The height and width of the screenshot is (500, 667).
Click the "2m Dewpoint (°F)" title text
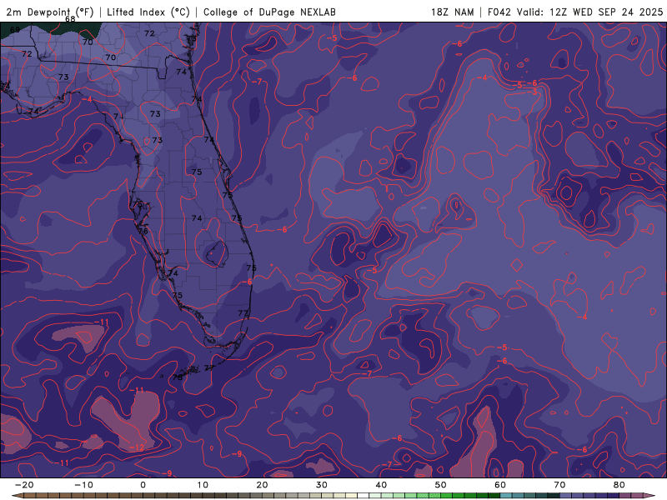tap(50, 12)
